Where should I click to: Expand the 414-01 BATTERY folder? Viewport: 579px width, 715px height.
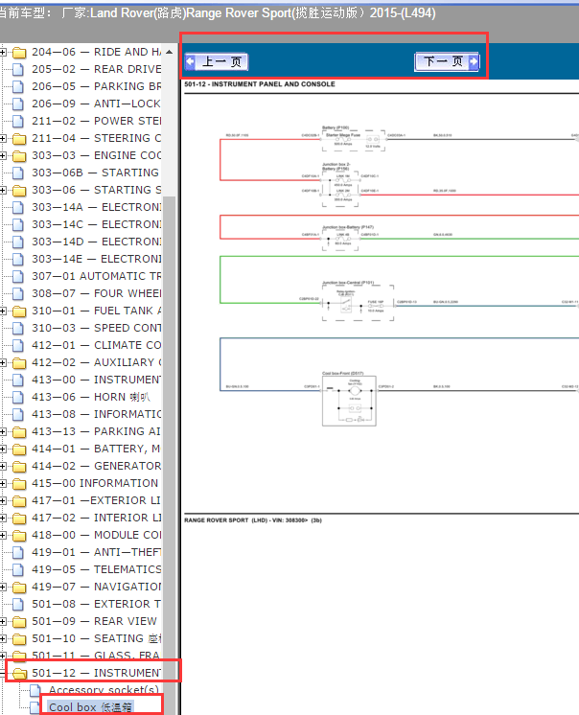pos(3,449)
